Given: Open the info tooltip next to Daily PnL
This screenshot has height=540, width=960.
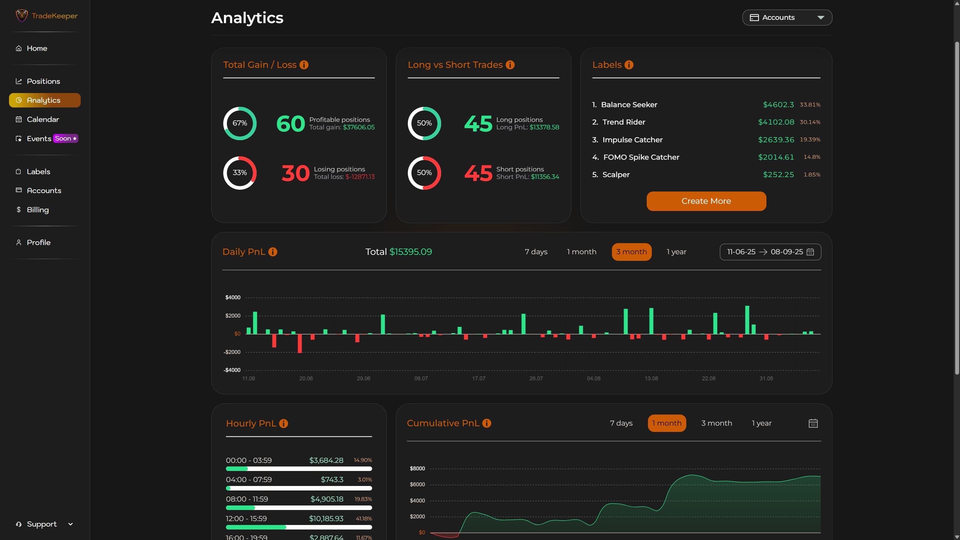Looking at the screenshot, I should pyautogui.click(x=273, y=252).
